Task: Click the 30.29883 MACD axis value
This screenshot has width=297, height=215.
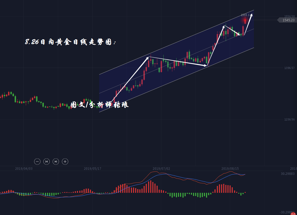Action: [288, 174]
